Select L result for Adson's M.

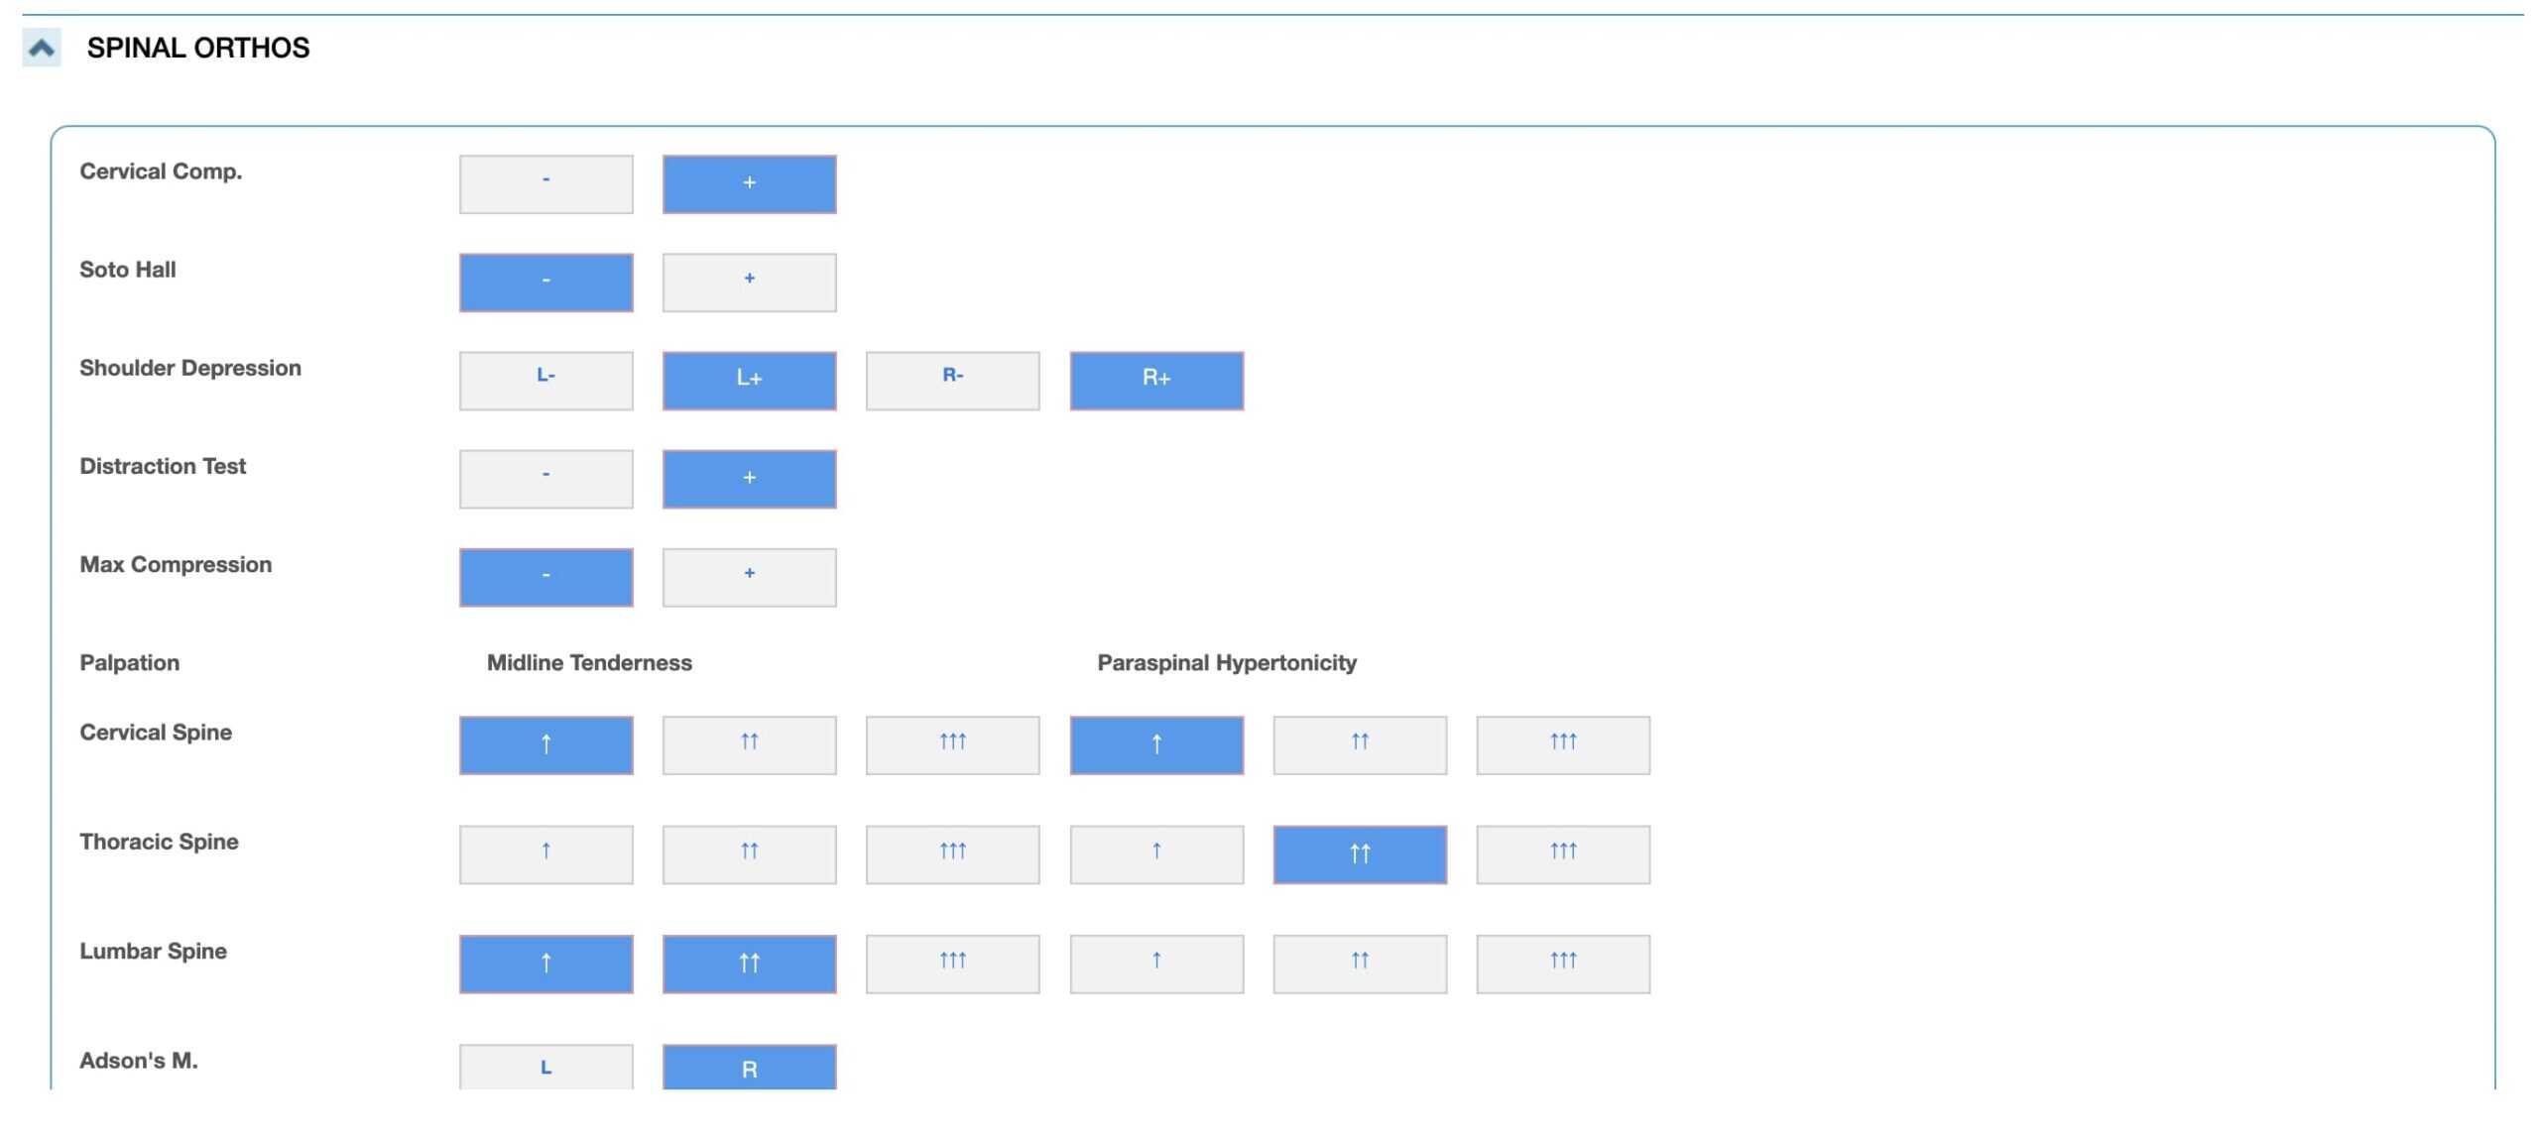tap(545, 1068)
